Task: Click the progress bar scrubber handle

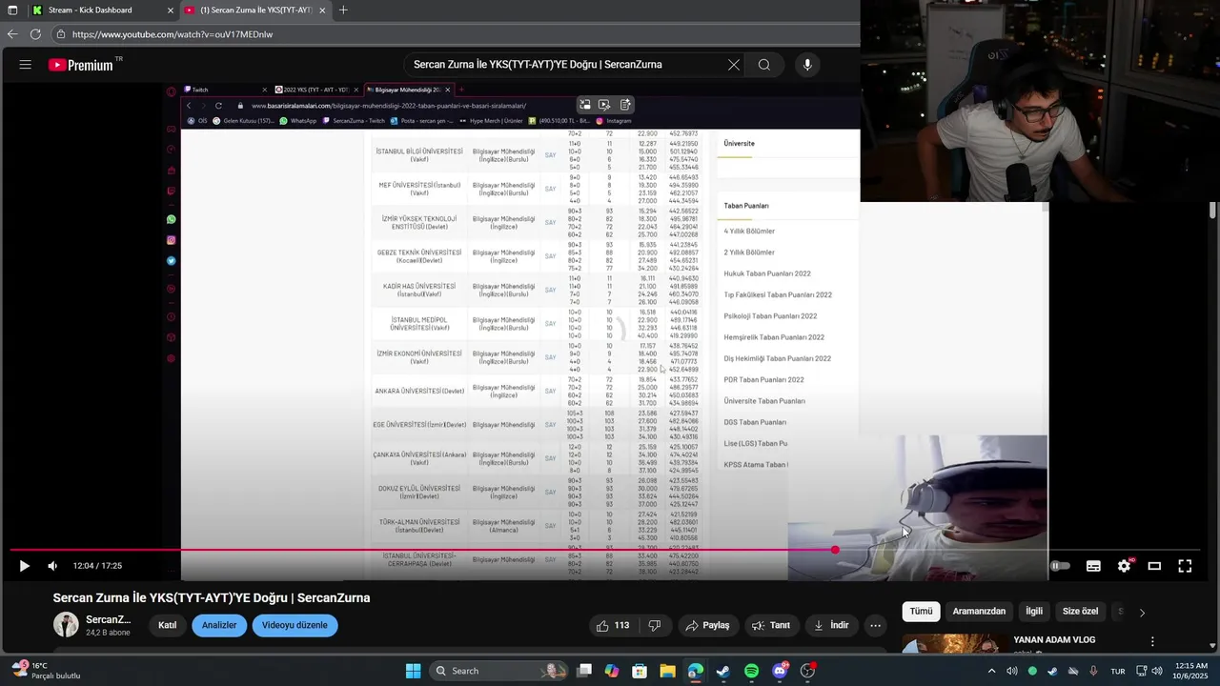Action: tap(835, 550)
